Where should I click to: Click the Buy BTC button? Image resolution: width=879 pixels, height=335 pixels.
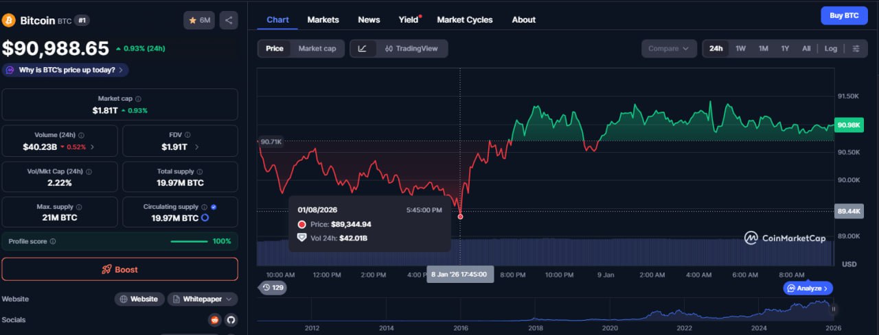[x=844, y=16]
